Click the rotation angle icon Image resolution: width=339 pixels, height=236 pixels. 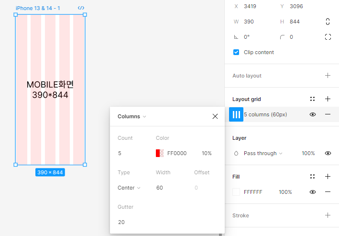(236, 37)
